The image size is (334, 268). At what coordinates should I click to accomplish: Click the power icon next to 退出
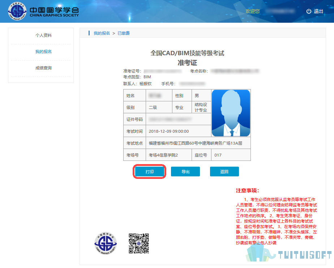(x=309, y=11)
